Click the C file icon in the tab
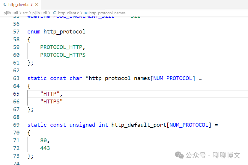 [x=5, y=4]
